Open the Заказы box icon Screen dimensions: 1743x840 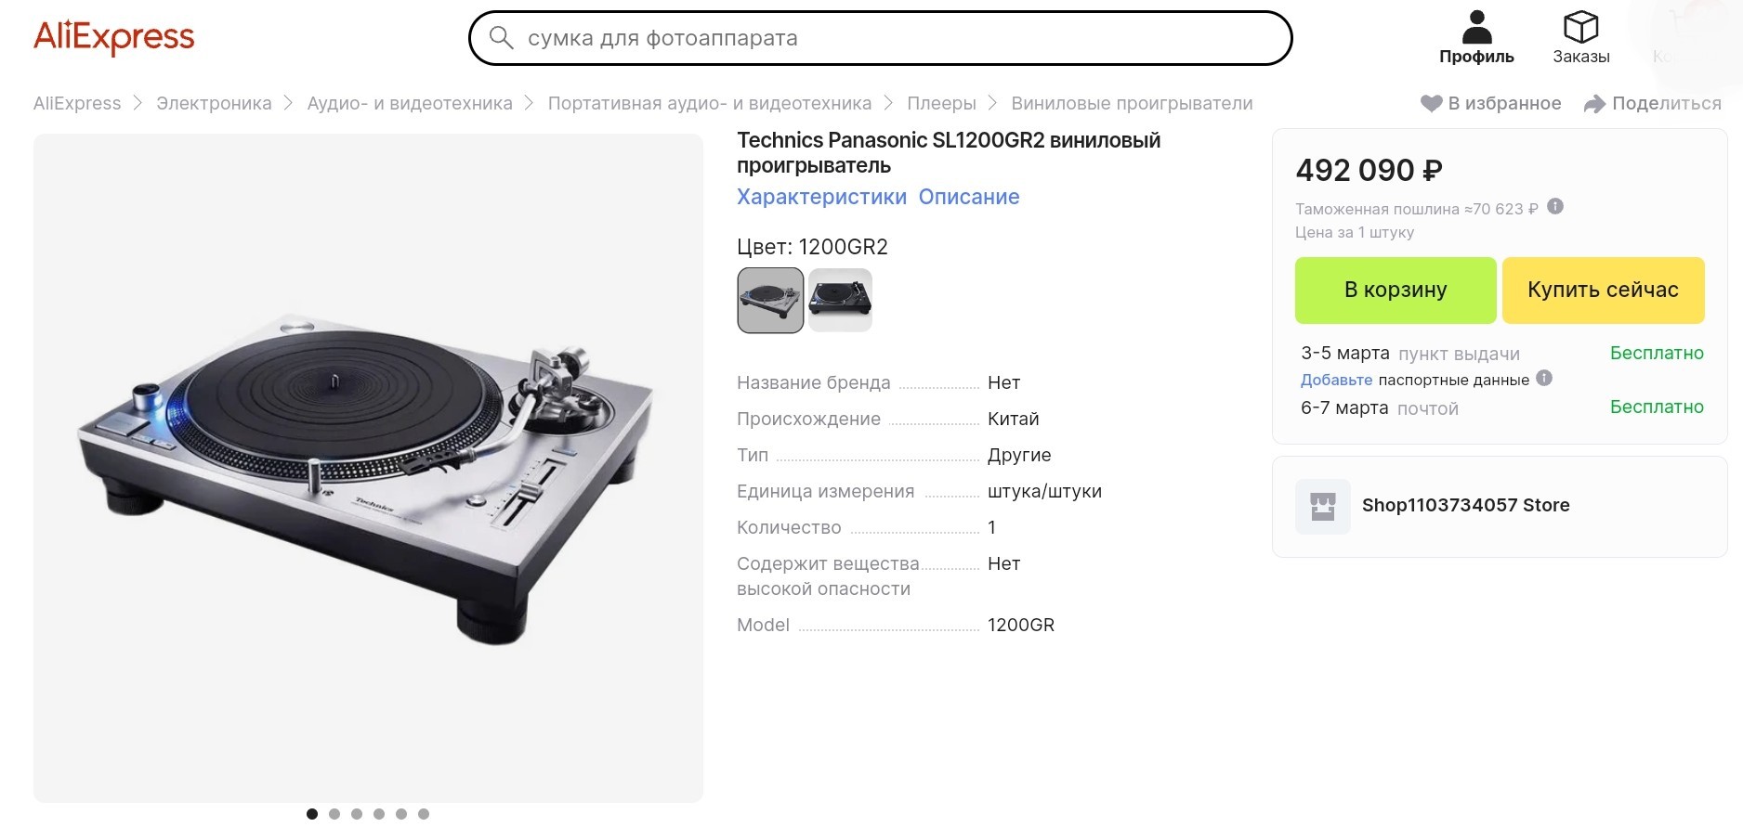click(1580, 27)
